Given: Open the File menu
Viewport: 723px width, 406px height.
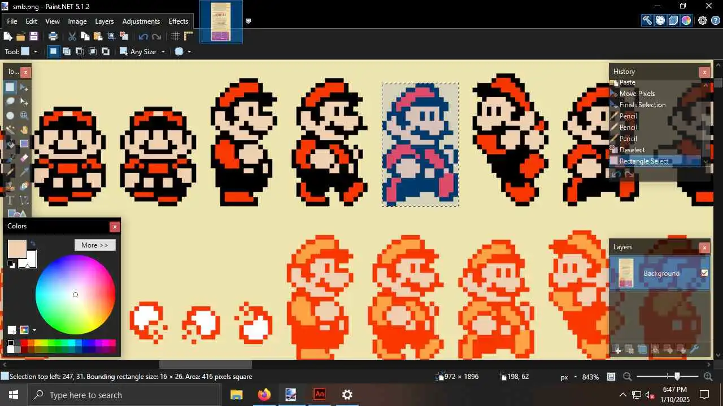Looking at the screenshot, I should (12, 21).
